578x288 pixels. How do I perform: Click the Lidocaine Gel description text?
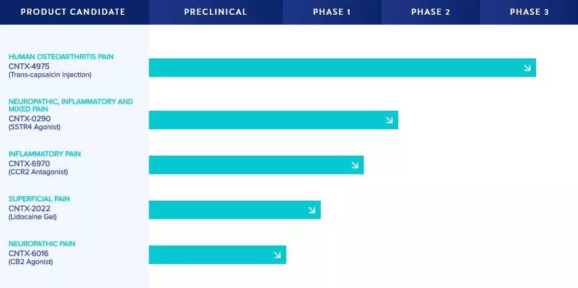click(x=33, y=217)
